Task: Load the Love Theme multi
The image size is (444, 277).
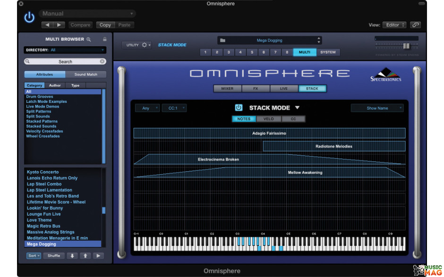Action: click(39, 220)
